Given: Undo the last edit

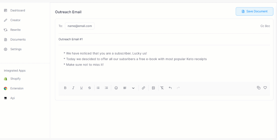Looking at the screenshot, I should (170, 88).
